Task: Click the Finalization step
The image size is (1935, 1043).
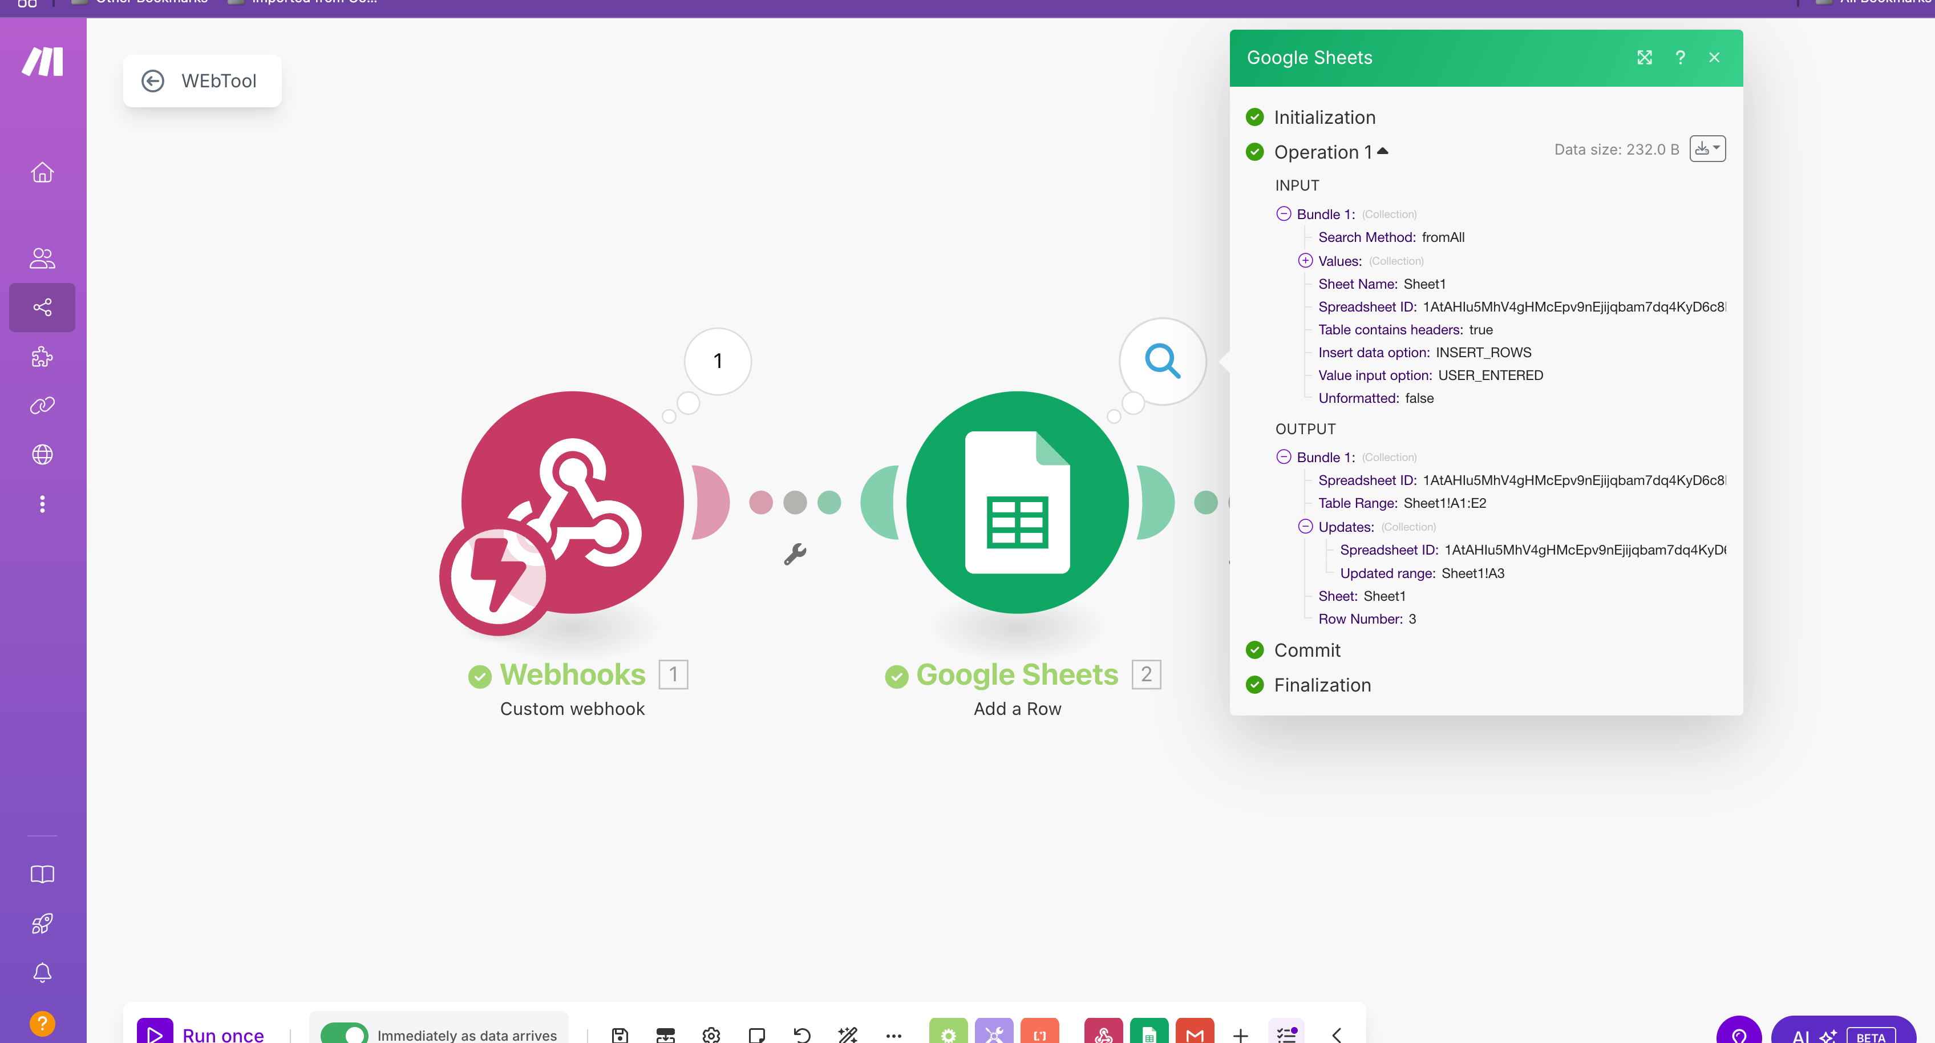Action: (x=1322, y=685)
